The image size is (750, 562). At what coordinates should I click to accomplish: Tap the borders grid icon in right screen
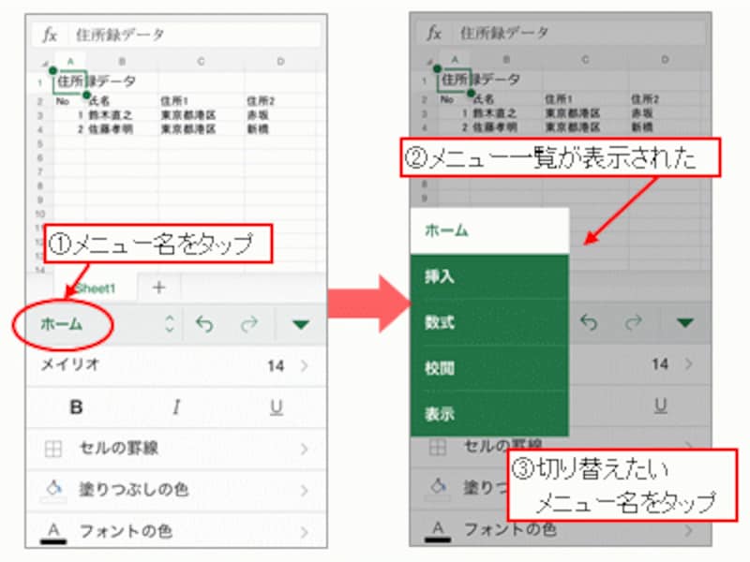point(437,448)
